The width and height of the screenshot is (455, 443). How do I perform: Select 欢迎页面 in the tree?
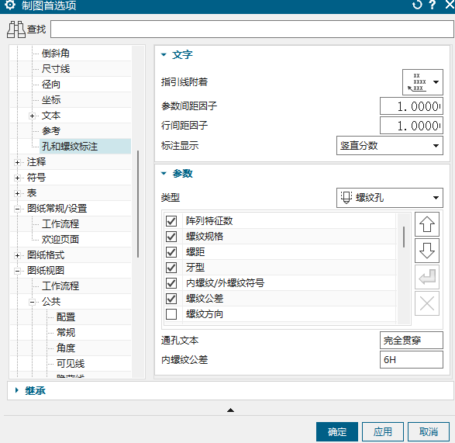click(x=60, y=240)
